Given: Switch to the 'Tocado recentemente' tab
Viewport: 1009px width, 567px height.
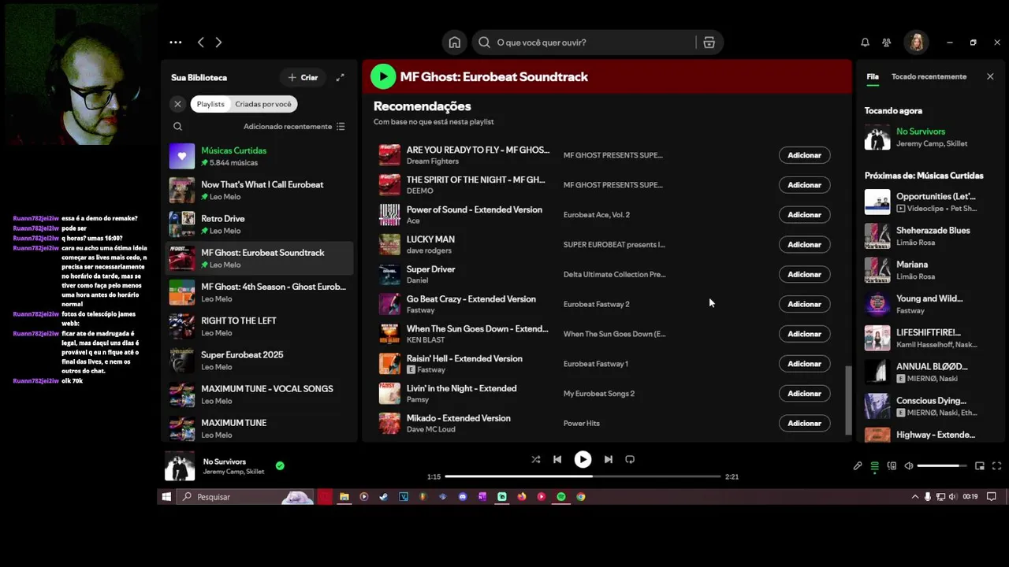Looking at the screenshot, I should (929, 76).
